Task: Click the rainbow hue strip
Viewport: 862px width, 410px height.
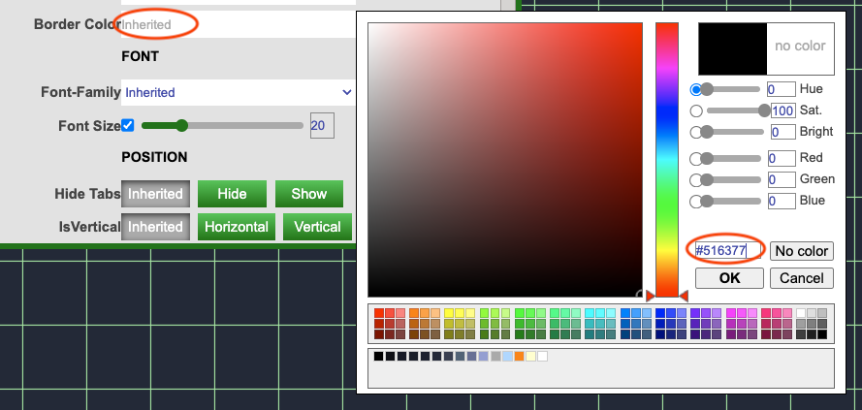Action: tap(667, 155)
